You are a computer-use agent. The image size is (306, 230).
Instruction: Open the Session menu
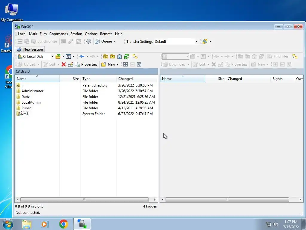click(76, 34)
